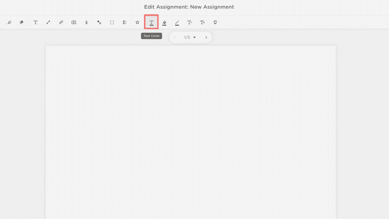This screenshot has width=389, height=219.
Task: Click the last toolbar cup-shaped icon
Action: (x=215, y=22)
